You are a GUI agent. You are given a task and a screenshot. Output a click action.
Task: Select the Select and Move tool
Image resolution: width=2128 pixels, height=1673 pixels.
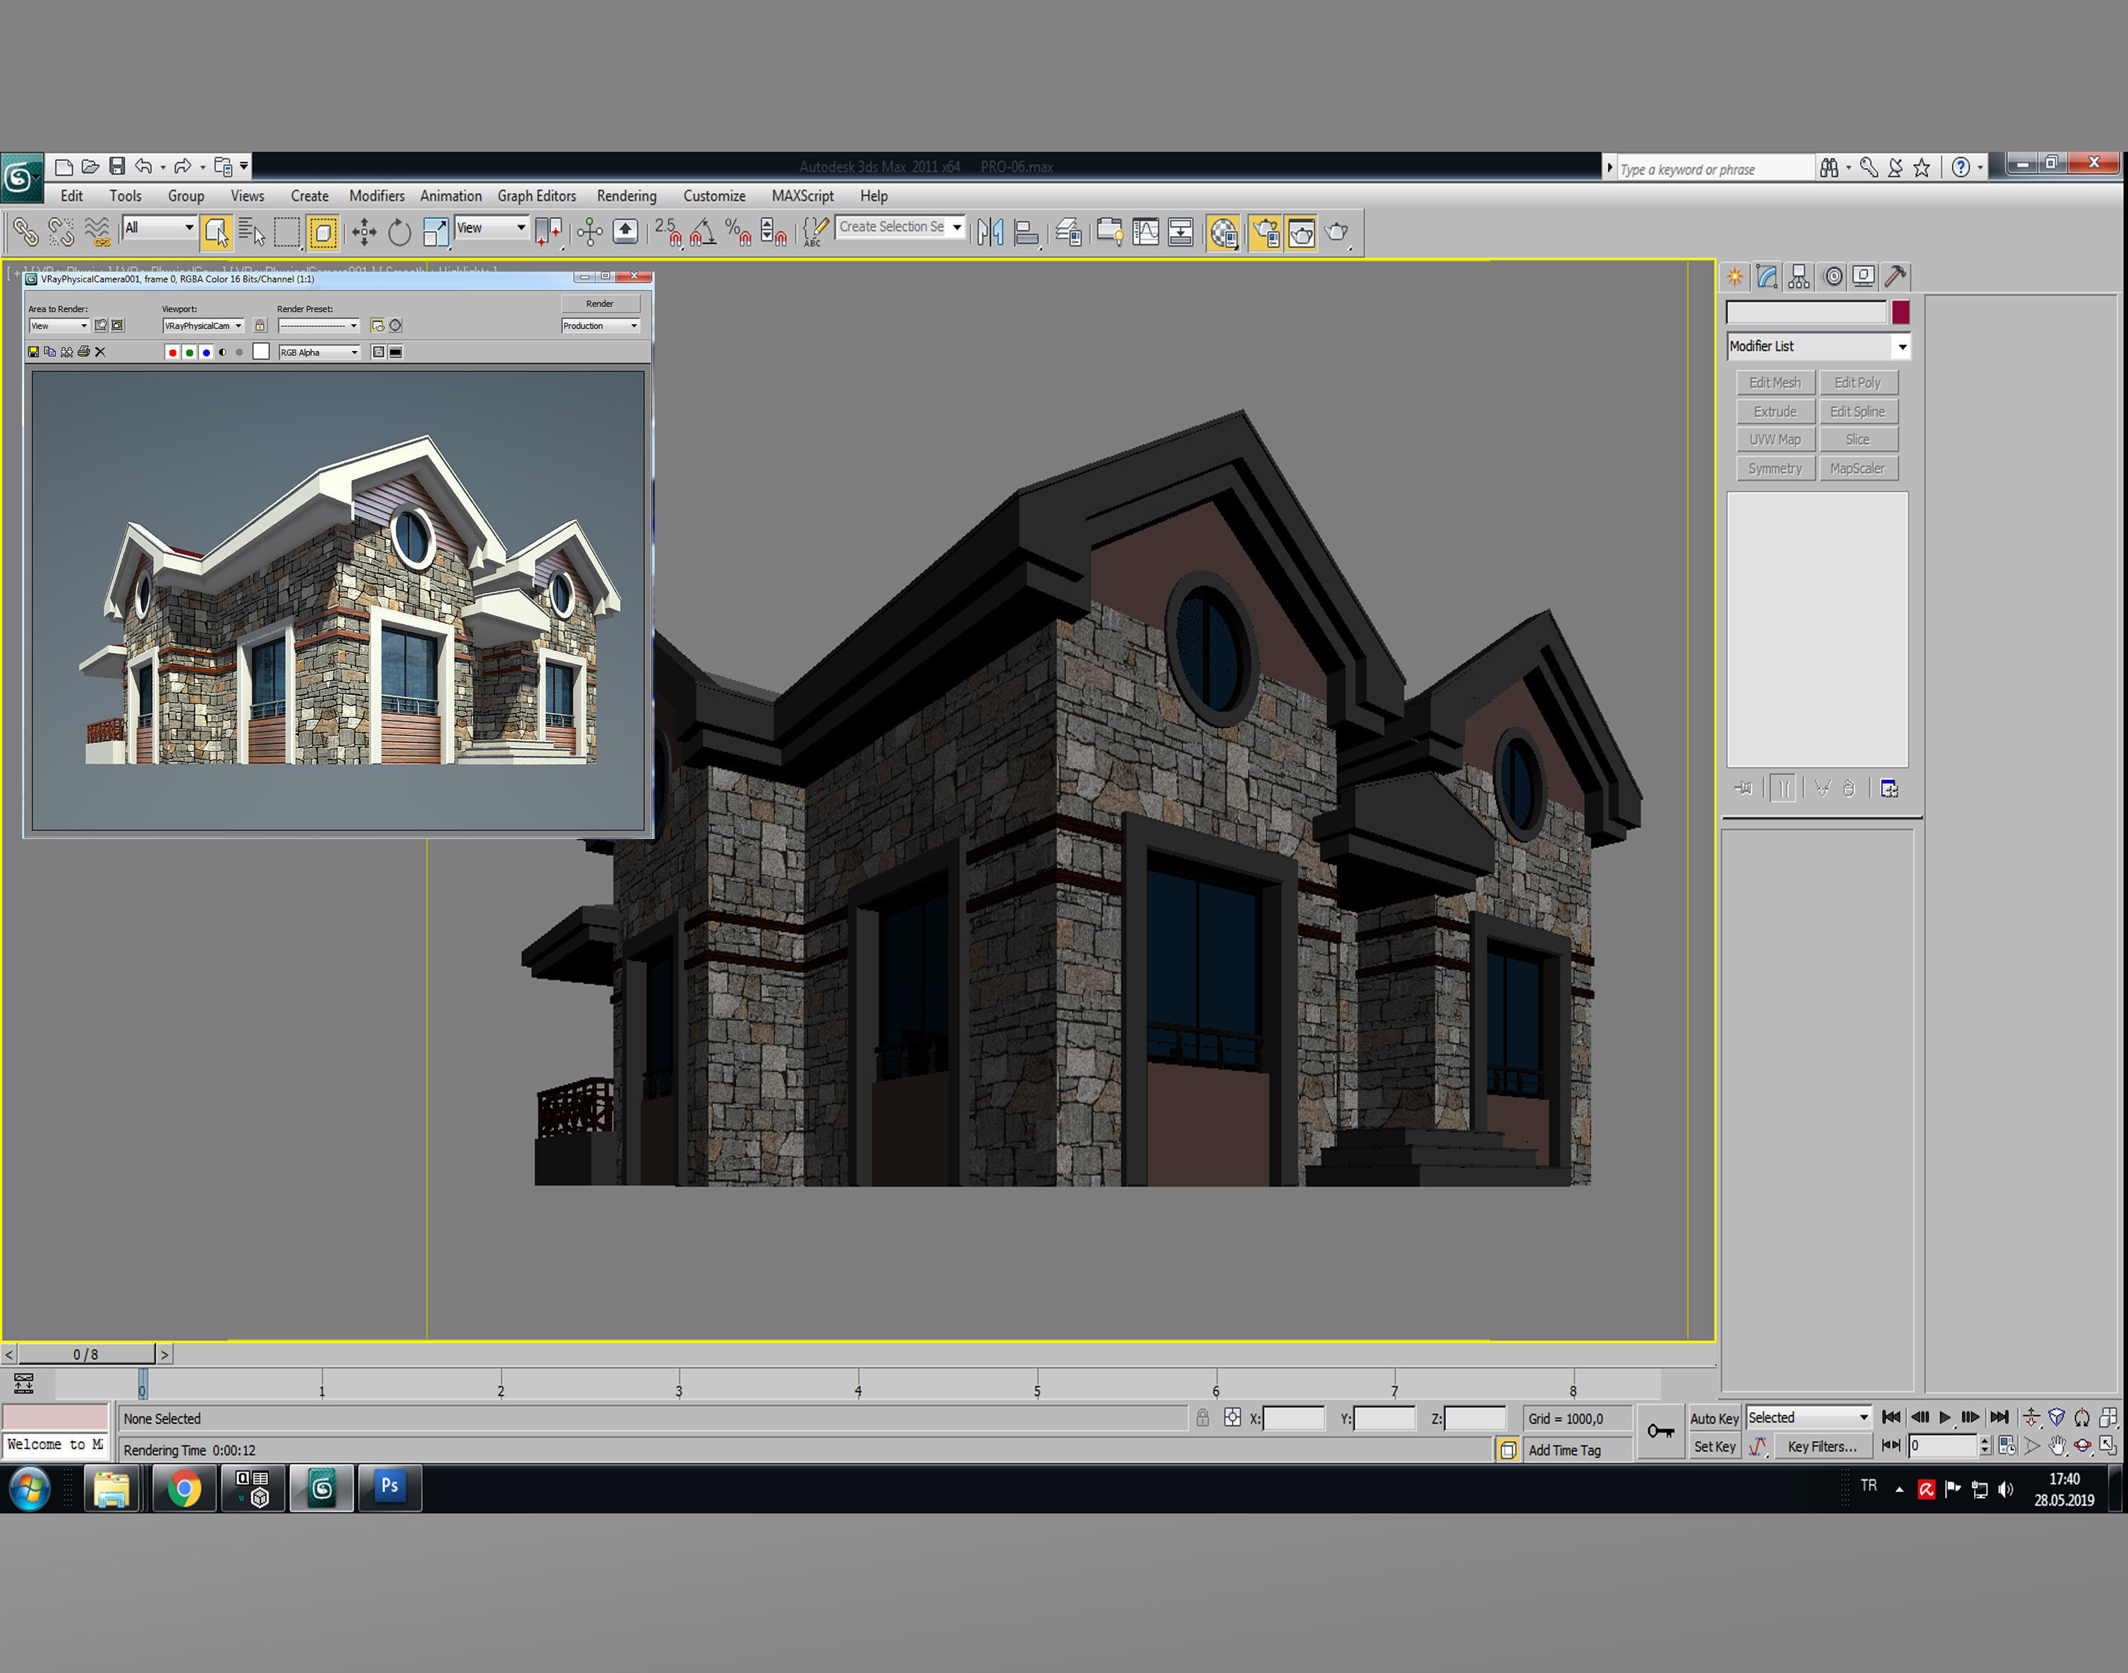click(x=365, y=232)
